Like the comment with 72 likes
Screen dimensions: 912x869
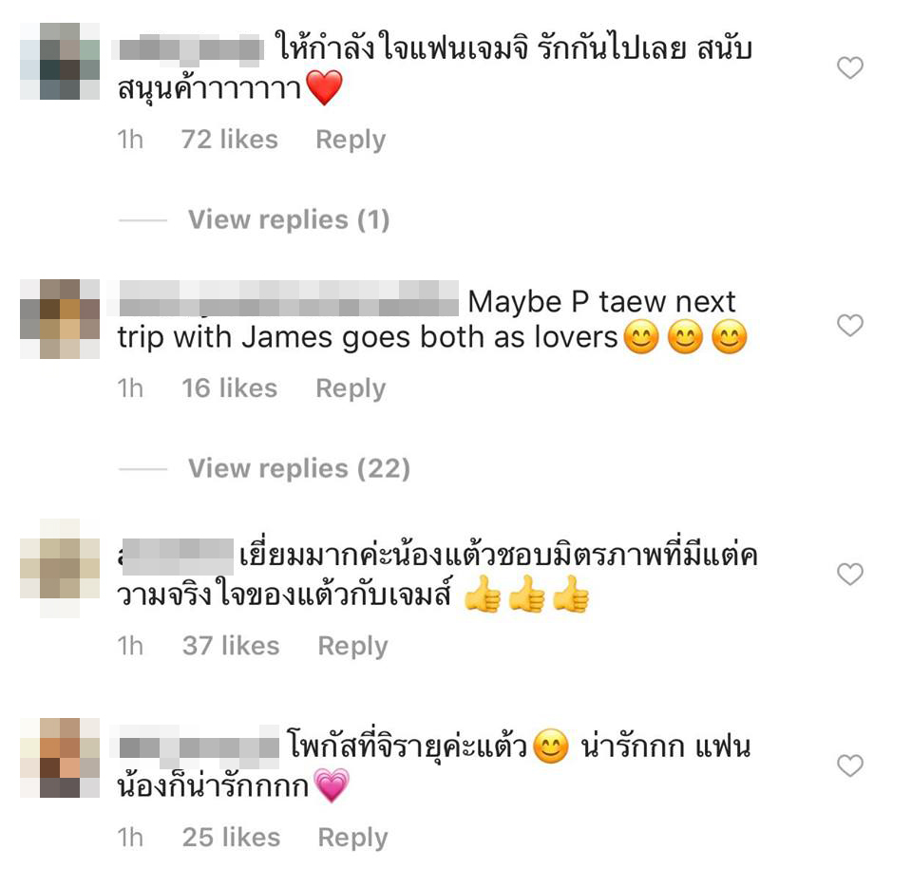click(849, 68)
